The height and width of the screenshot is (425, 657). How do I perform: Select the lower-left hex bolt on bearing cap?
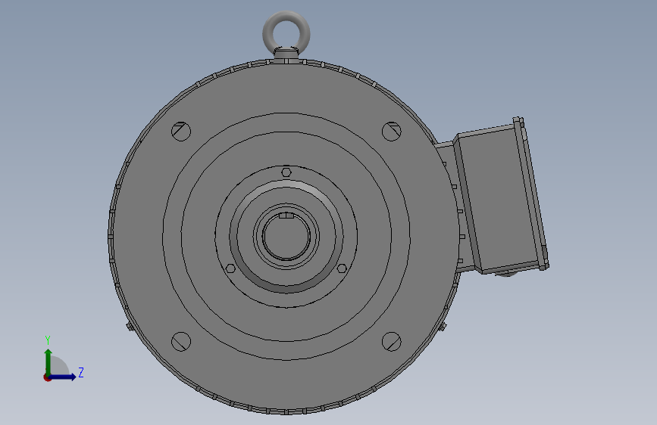230,268
